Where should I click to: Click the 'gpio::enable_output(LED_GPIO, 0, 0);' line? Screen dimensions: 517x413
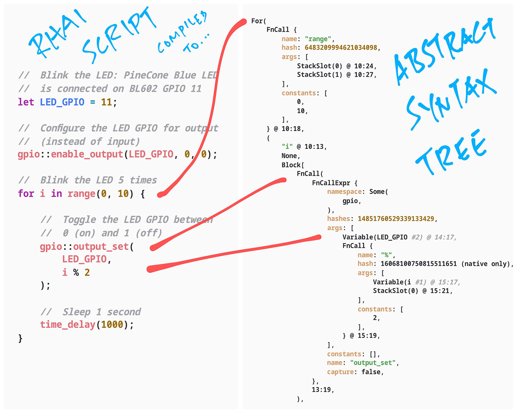coord(117,154)
